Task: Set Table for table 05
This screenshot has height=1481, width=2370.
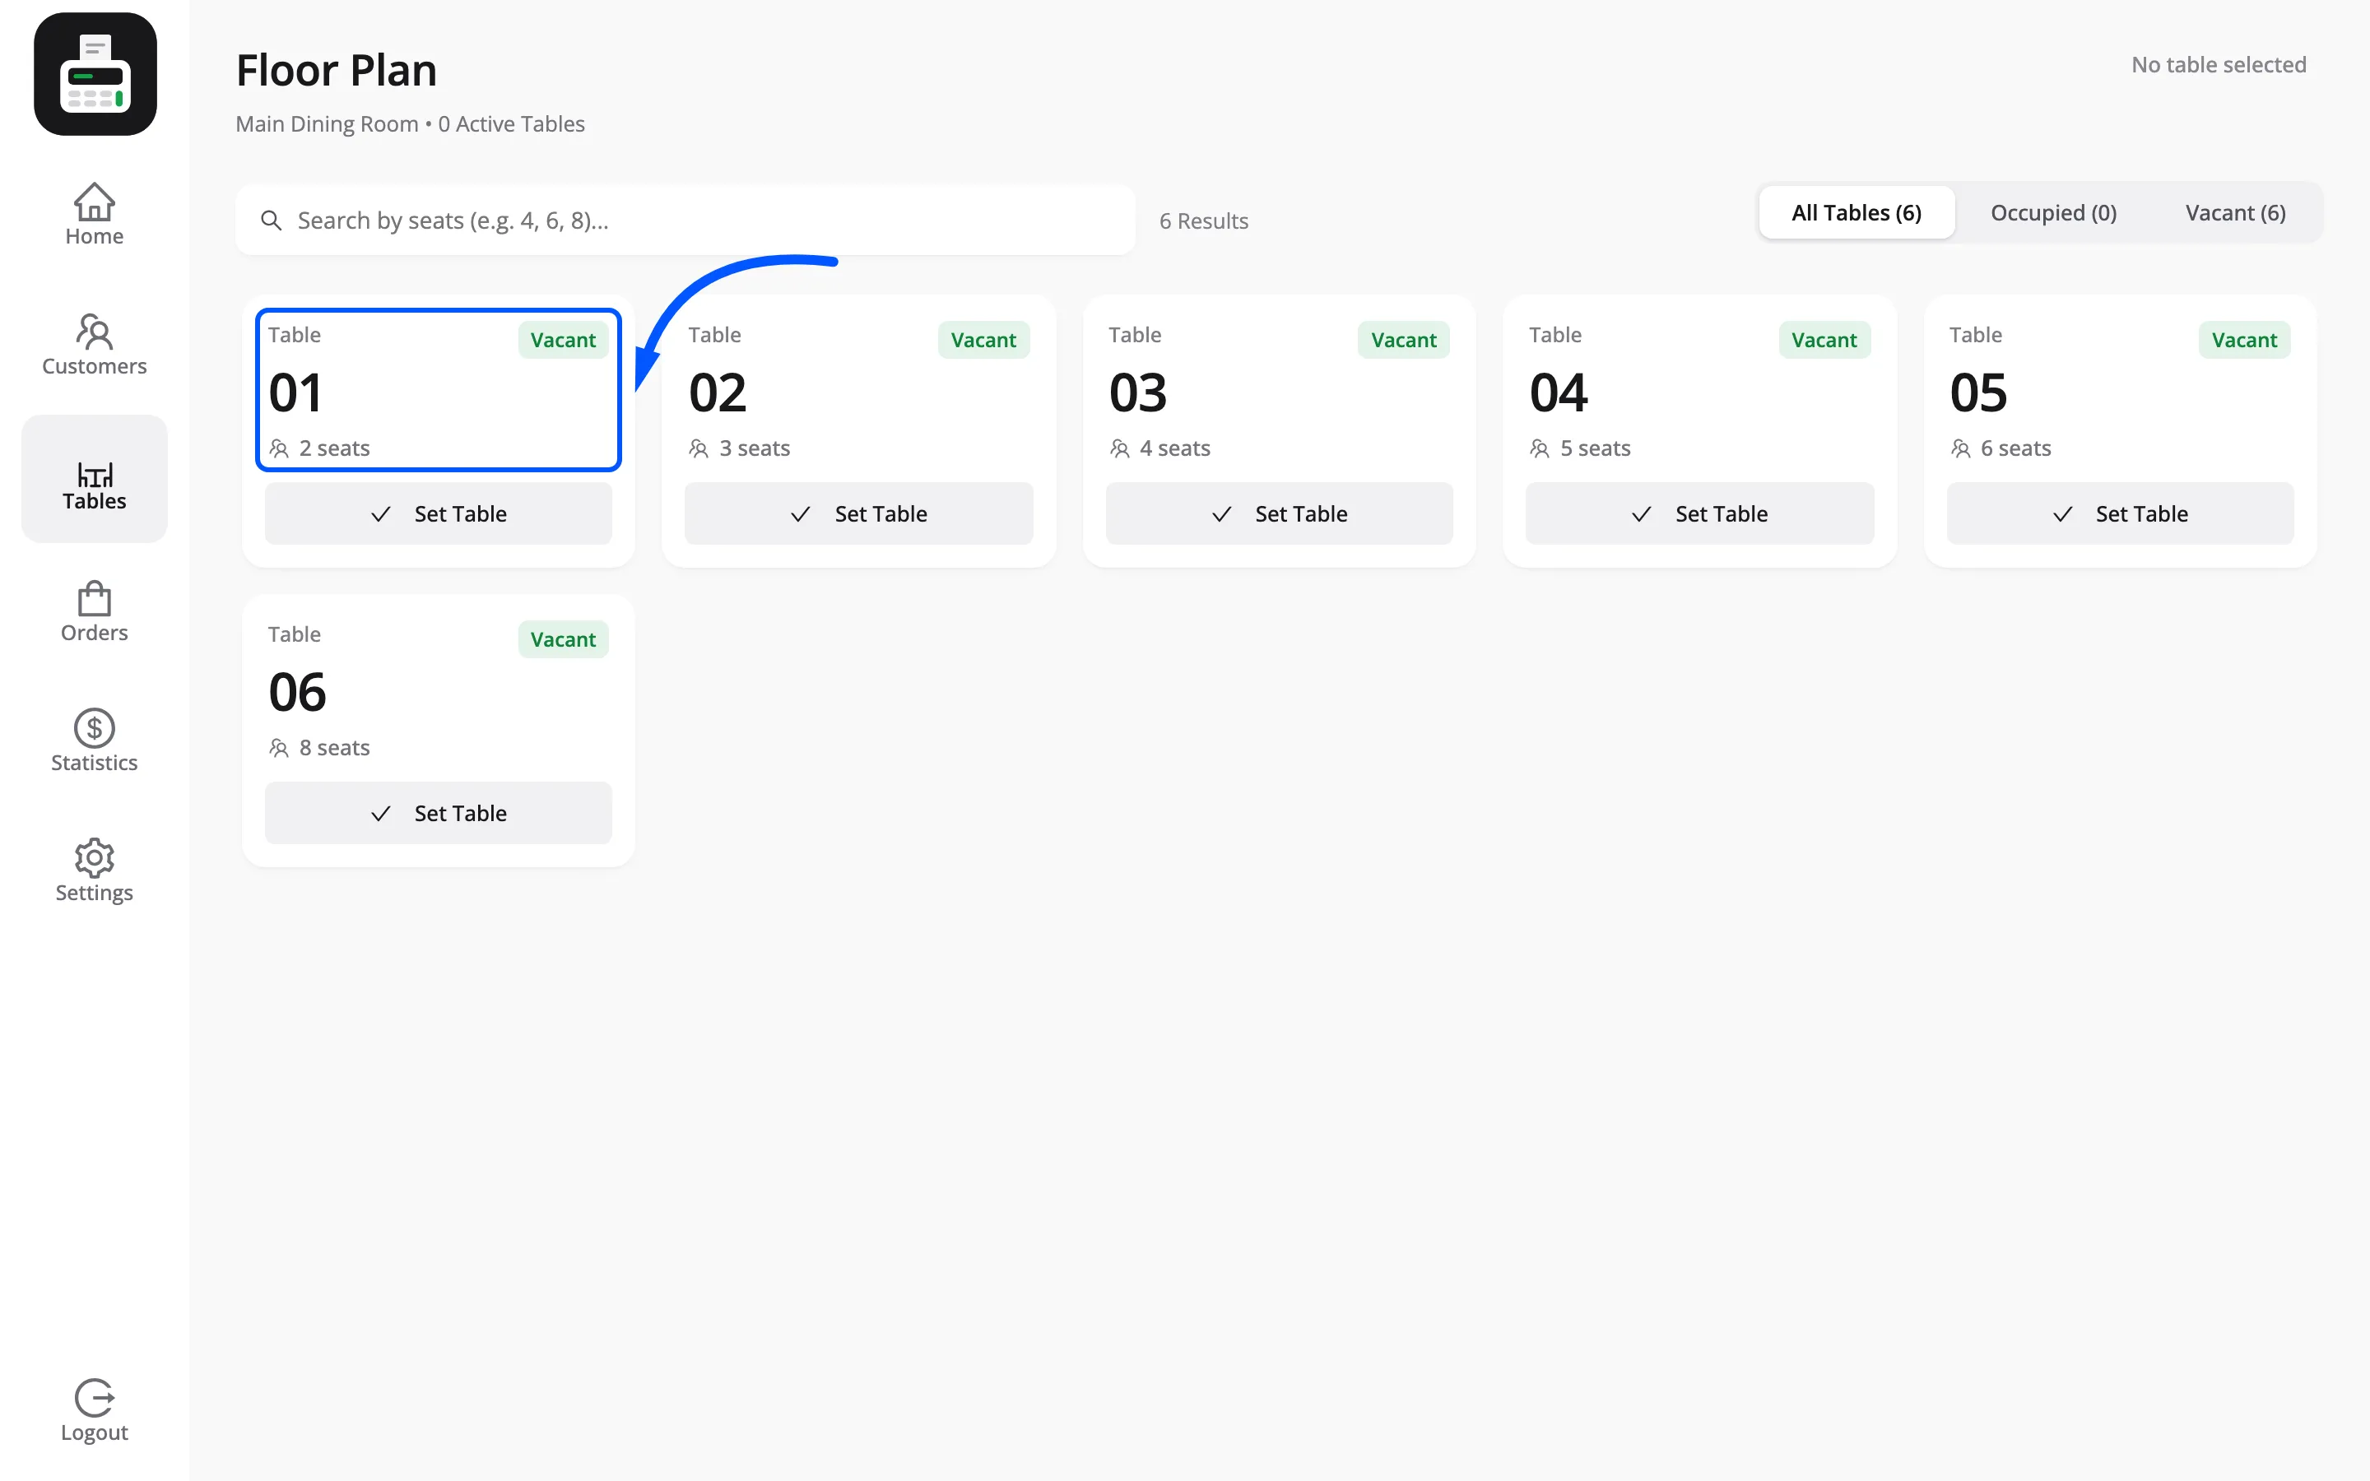Action: pos(2119,513)
